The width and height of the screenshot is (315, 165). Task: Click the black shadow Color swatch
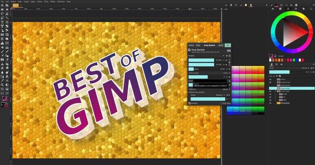coord(210,81)
